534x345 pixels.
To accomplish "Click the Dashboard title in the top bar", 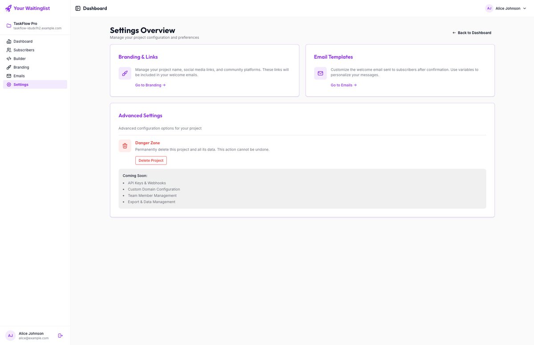I will [x=95, y=8].
